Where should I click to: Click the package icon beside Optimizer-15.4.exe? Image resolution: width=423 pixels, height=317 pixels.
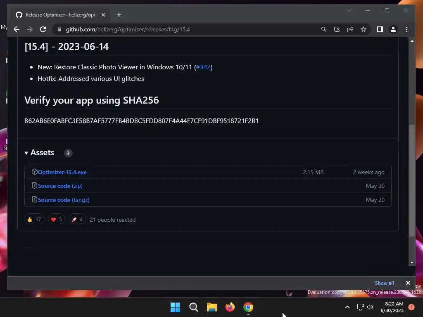(x=35, y=172)
